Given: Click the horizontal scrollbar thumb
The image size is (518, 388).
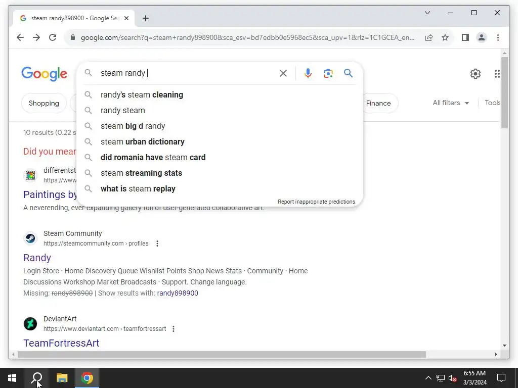Looking at the screenshot, I should coord(222,354).
